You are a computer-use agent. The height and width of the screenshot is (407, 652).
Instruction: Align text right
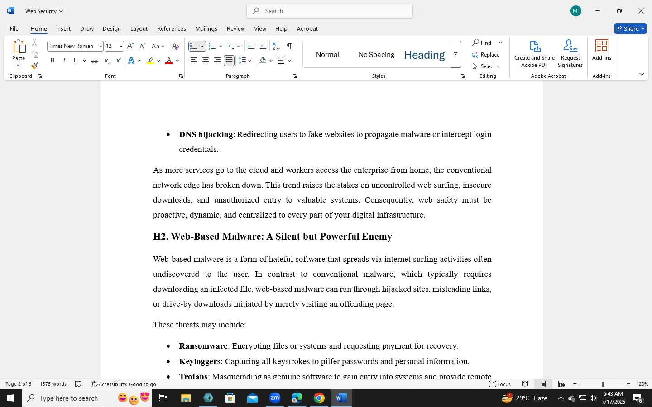point(217,61)
